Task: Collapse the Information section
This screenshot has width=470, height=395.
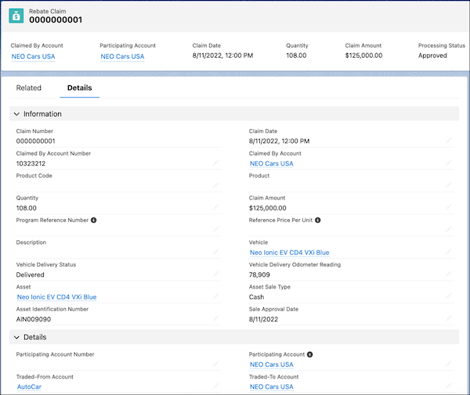Action: point(16,114)
